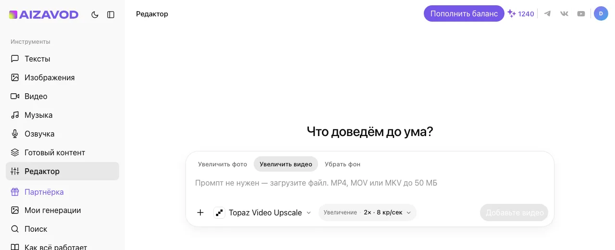
Task: Click the Редактор sliders icon
Action: coord(15,171)
